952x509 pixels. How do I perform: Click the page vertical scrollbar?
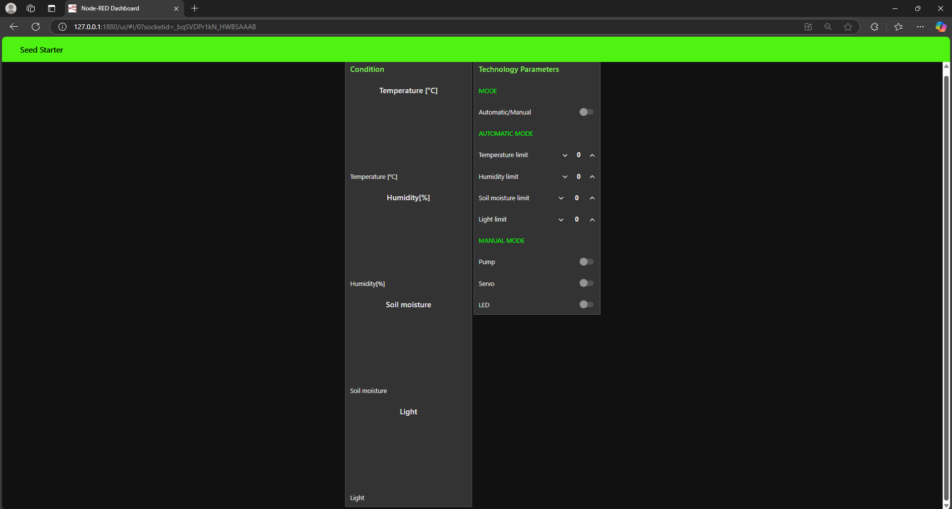[946, 287]
